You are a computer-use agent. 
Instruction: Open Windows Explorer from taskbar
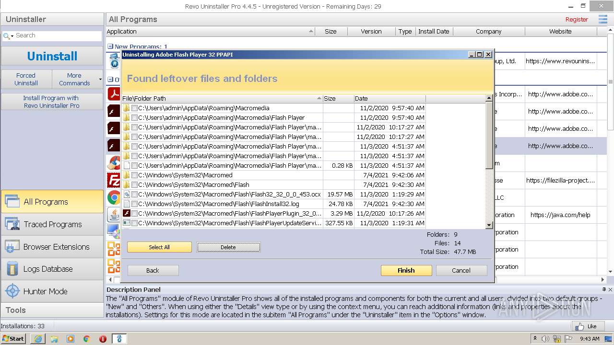coord(54,339)
